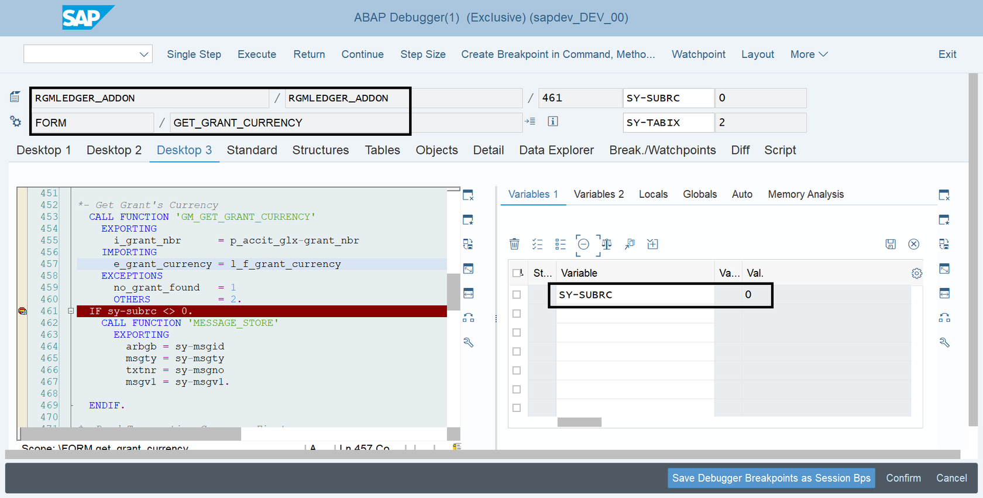This screenshot has height=498, width=983.
Task: Click the Exit button
Action: (x=947, y=54)
